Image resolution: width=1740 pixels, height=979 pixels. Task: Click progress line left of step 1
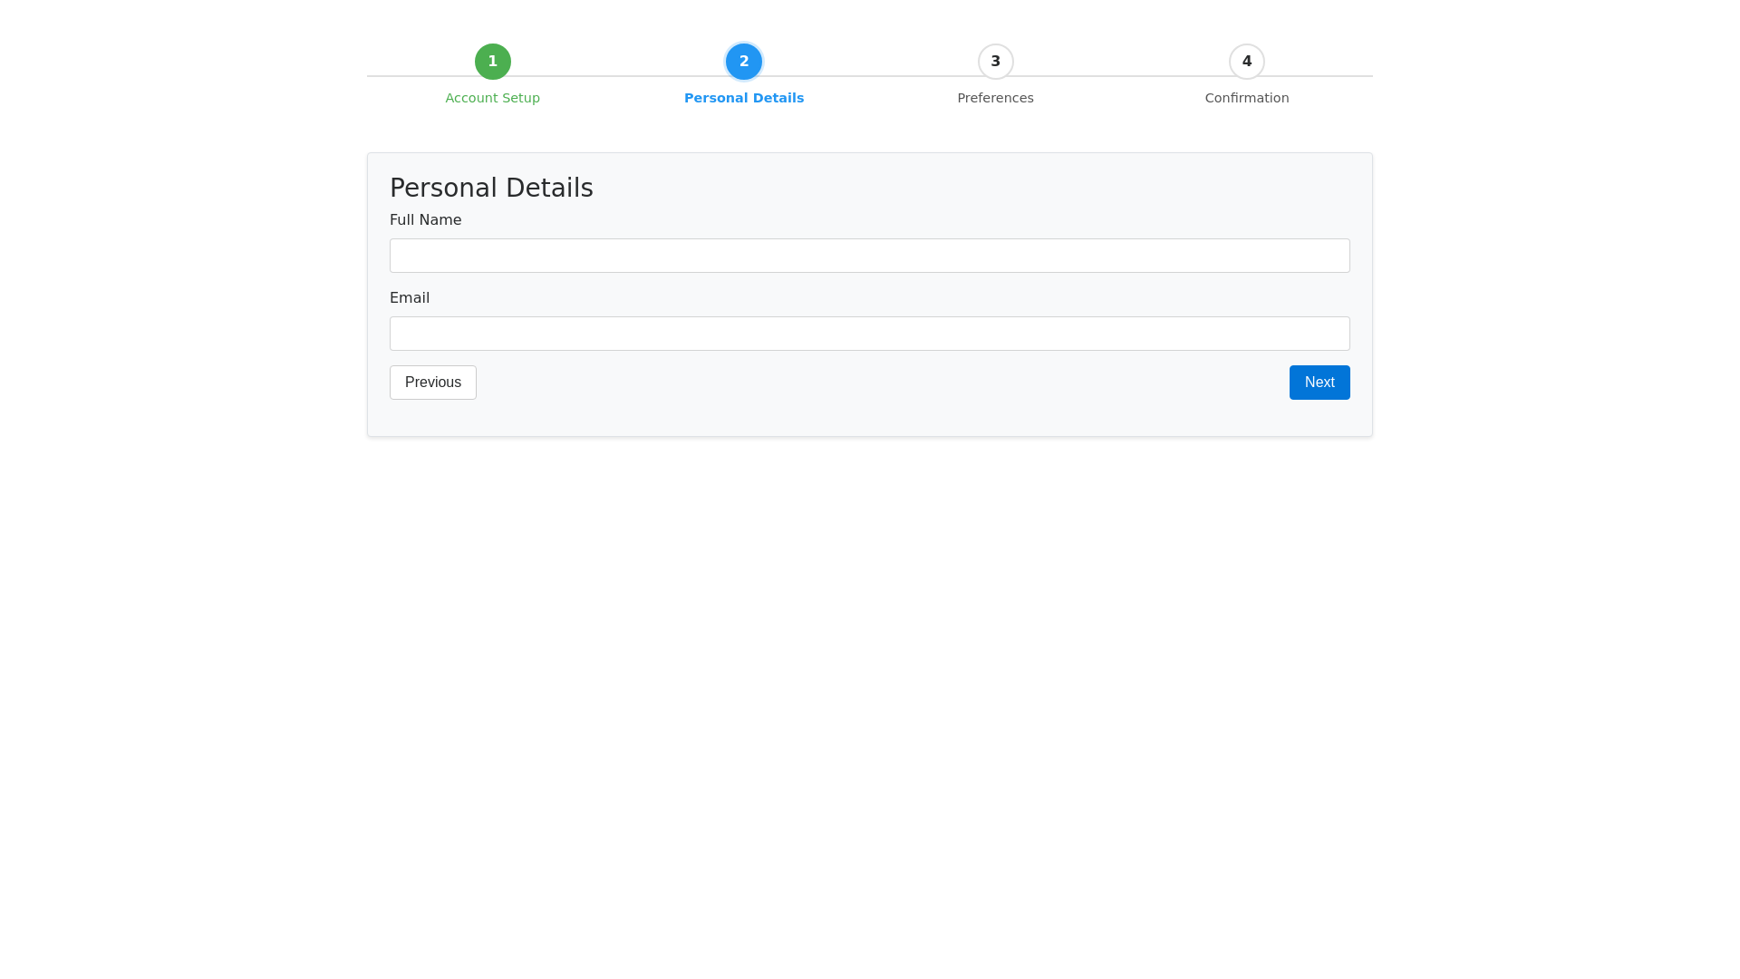point(420,76)
